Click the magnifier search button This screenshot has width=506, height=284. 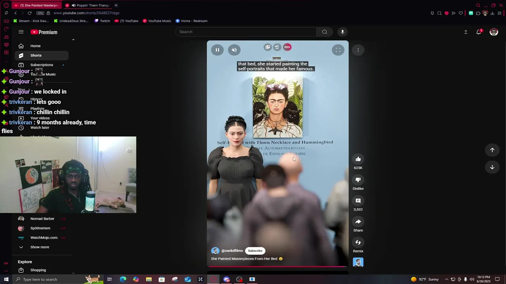325,32
